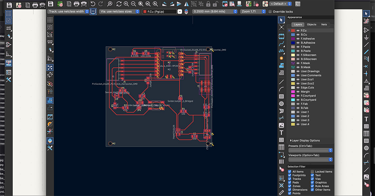The width and height of the screenshot is (375, 196).
Task: Click the F.Cu red color swatch
Action: pos(293,31)
